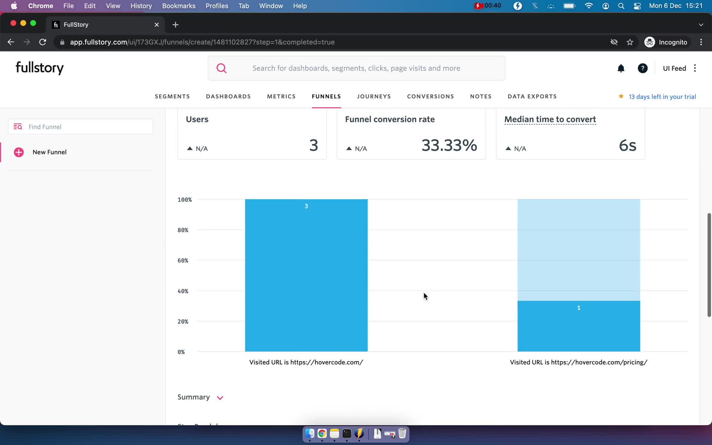Click the notifications bell icon
Viewport: 712px width, 445px height.
coord(621,68)
